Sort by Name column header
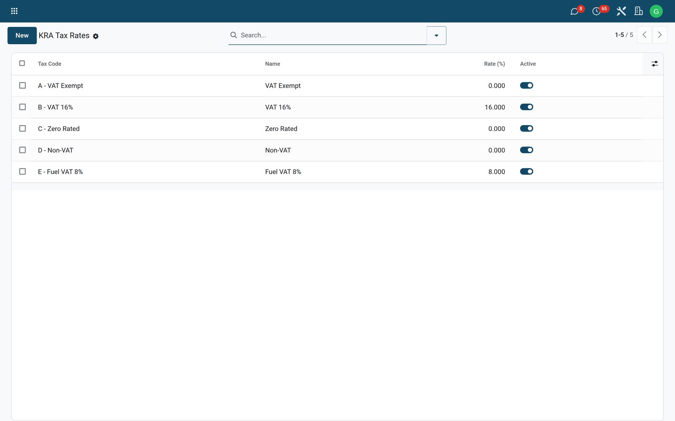The image size is (675, 421). [273, 64]
